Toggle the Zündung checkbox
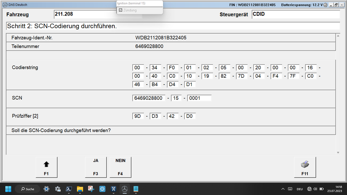Image resolution: width=347 pixels, height=195 pixels. (x=121, y=10)
